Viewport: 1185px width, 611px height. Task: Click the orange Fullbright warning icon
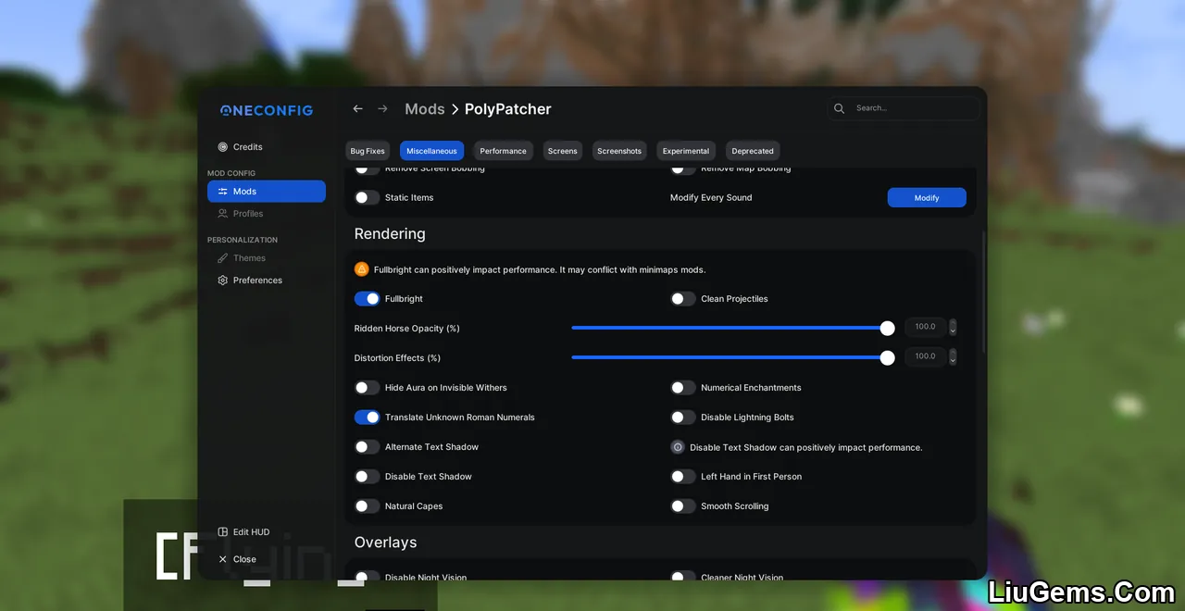362,269
